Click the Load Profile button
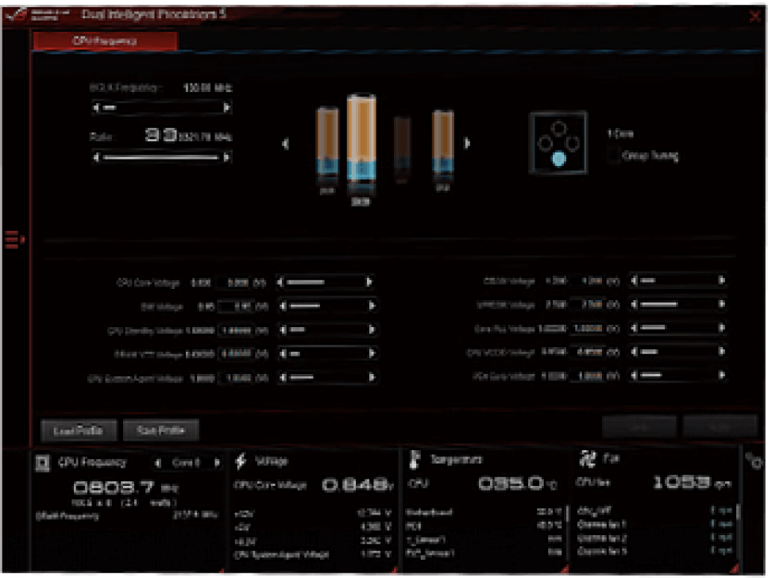Image resolution: width=768 pixels, height=578 pixels. [79, 430]
